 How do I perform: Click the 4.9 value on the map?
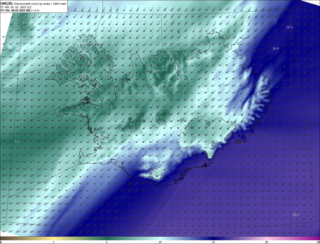coord(132,124)
